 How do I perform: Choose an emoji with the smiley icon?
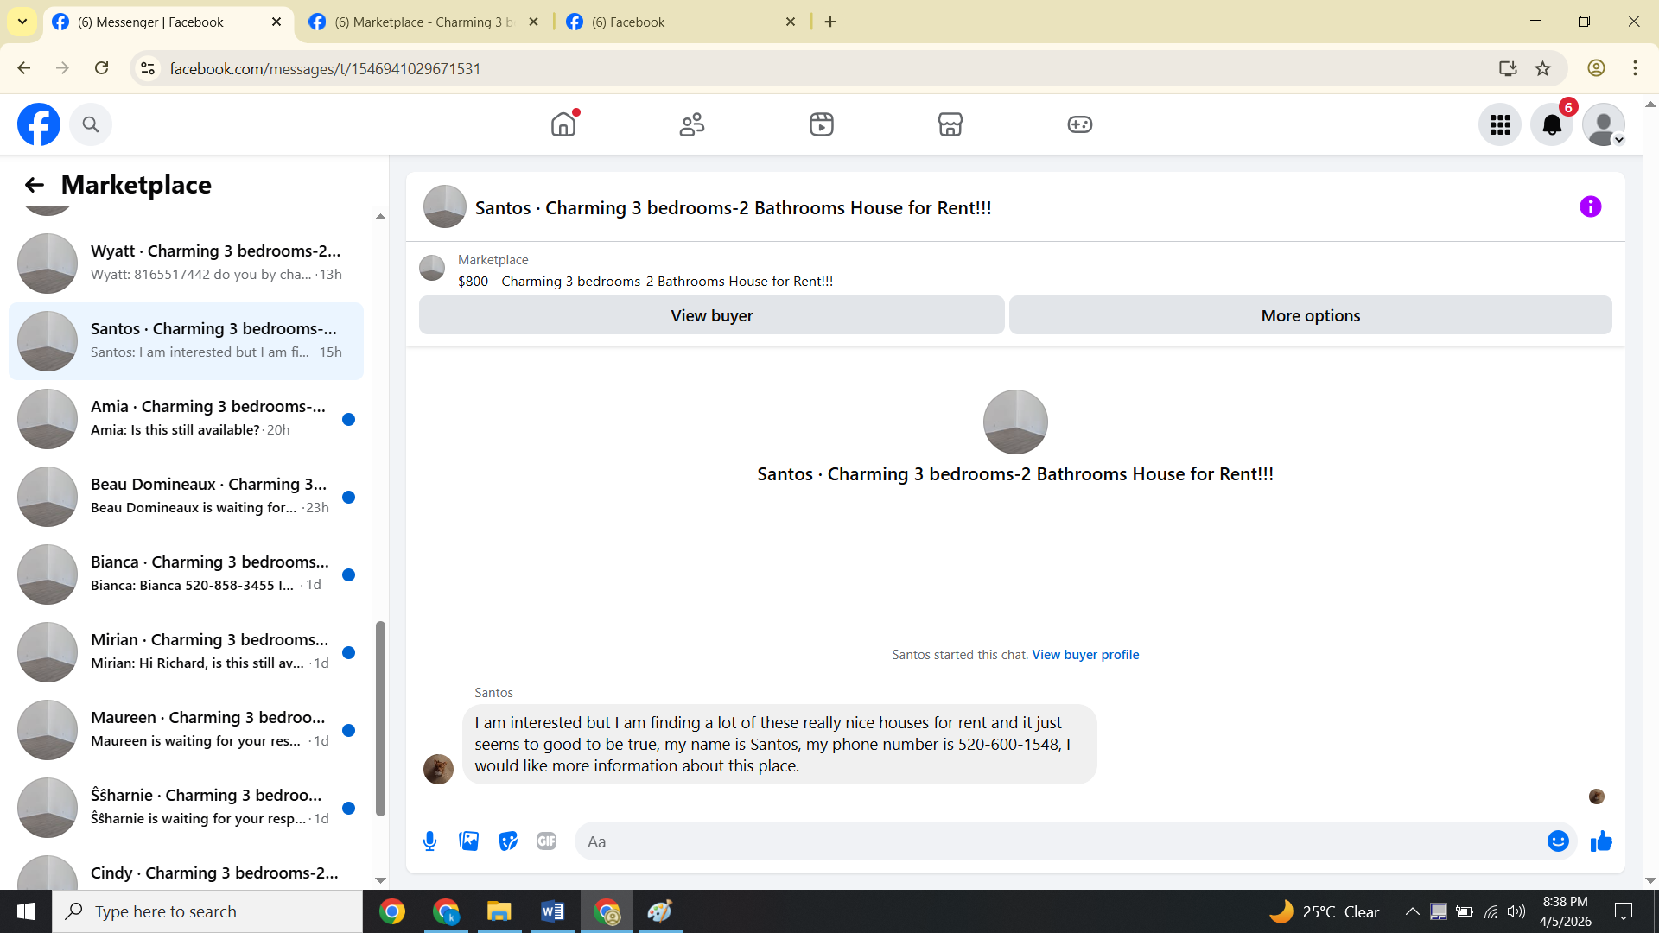[1557, 841]
